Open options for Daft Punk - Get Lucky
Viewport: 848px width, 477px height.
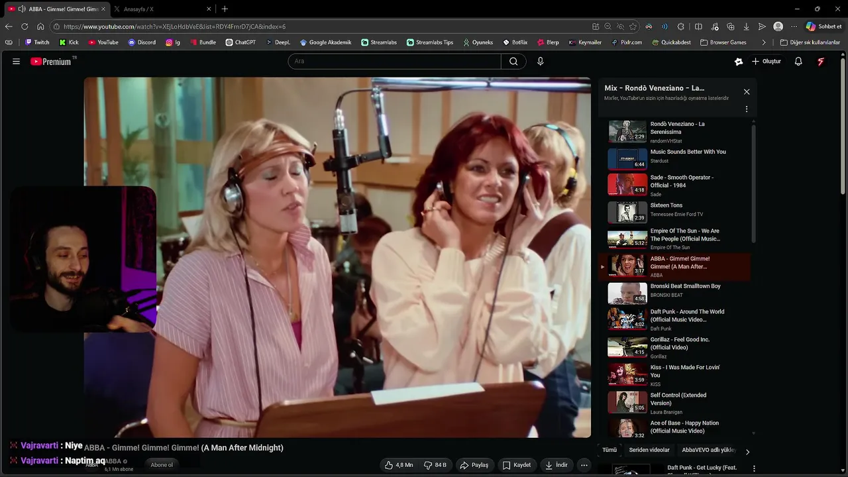coord(754,468)
